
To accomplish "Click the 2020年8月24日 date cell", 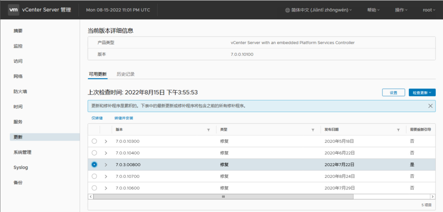I will pyautogui.click(x=340, y=176).
